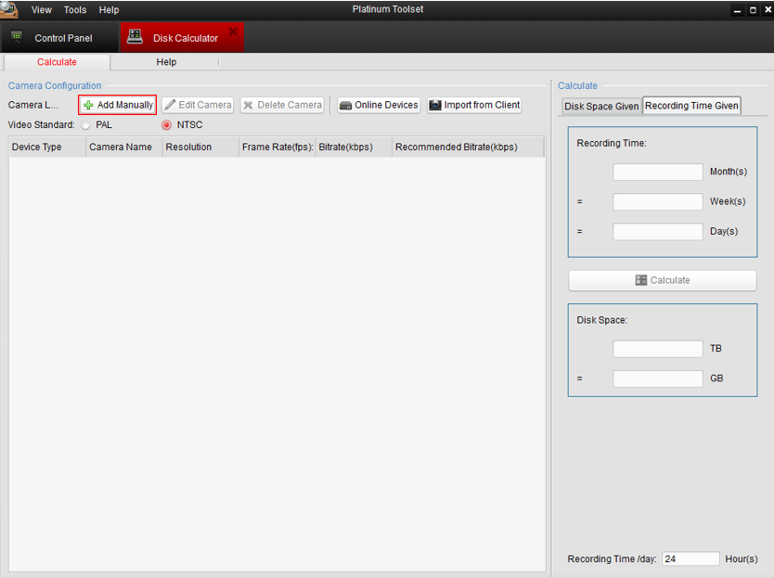774x578 pixels.
Task: Click the Month(s) recording time field
Action: click(658, 173)
